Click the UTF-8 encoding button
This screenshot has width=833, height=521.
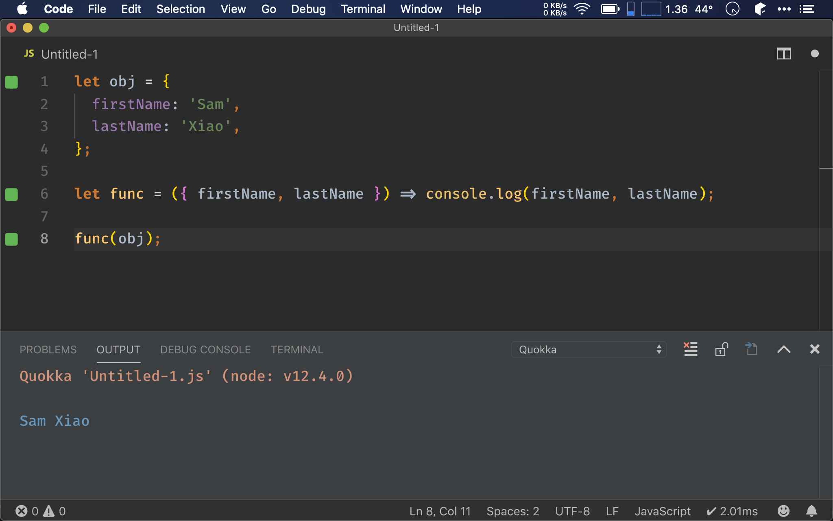coord(572,511)
